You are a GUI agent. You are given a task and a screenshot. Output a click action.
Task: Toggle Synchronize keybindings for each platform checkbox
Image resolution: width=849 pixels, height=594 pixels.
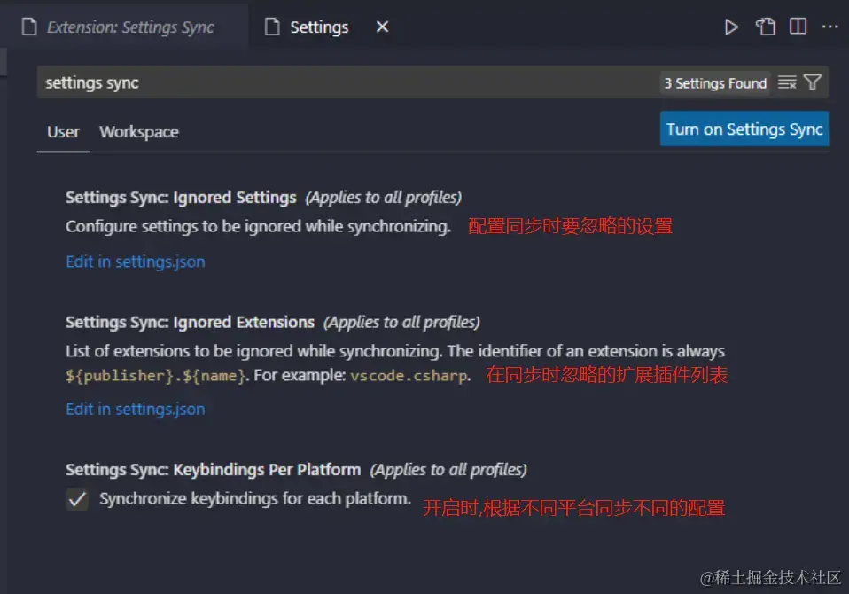77,499
